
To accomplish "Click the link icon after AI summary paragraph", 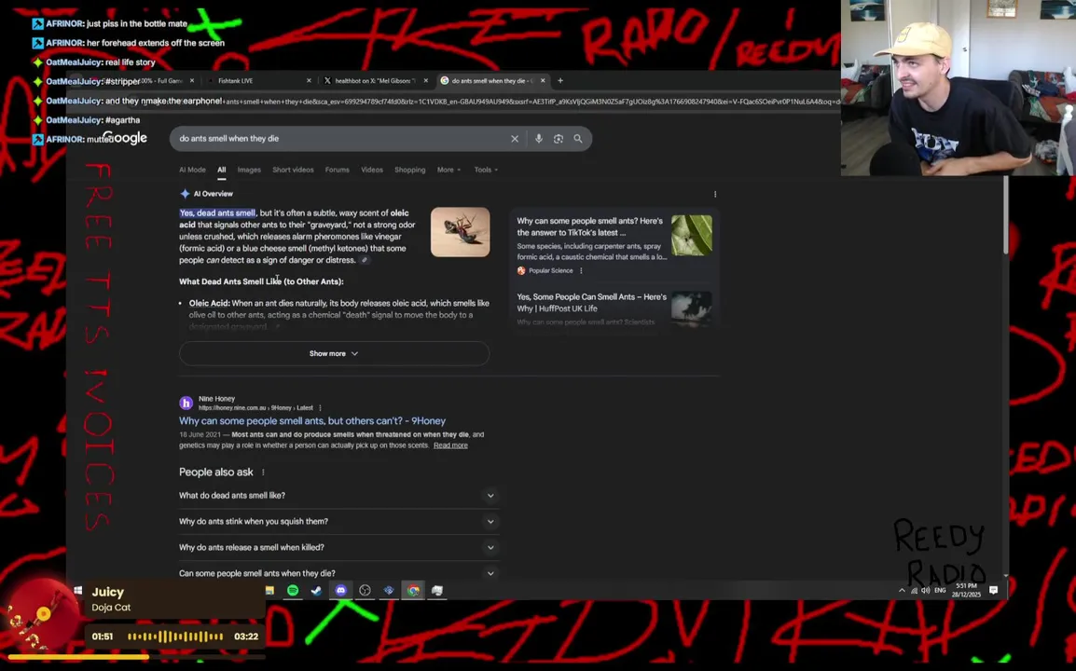I will click(x=366, y=260).
